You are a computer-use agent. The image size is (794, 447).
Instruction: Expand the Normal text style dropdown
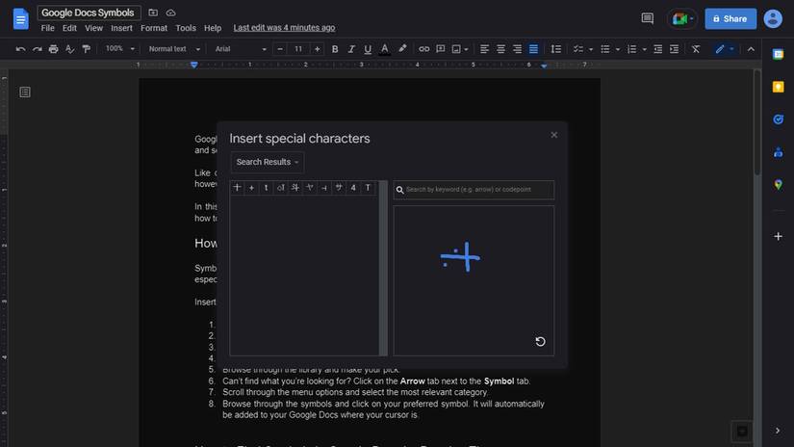click(174, 49)
